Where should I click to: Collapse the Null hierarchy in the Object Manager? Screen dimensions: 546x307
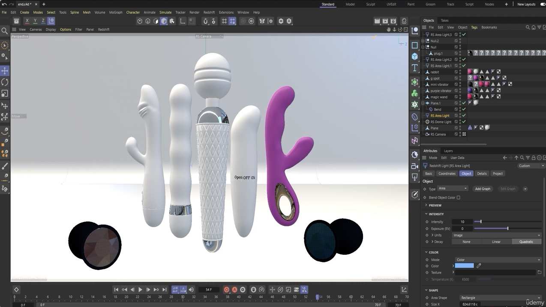pyautogui.click(x=422, y=47)
